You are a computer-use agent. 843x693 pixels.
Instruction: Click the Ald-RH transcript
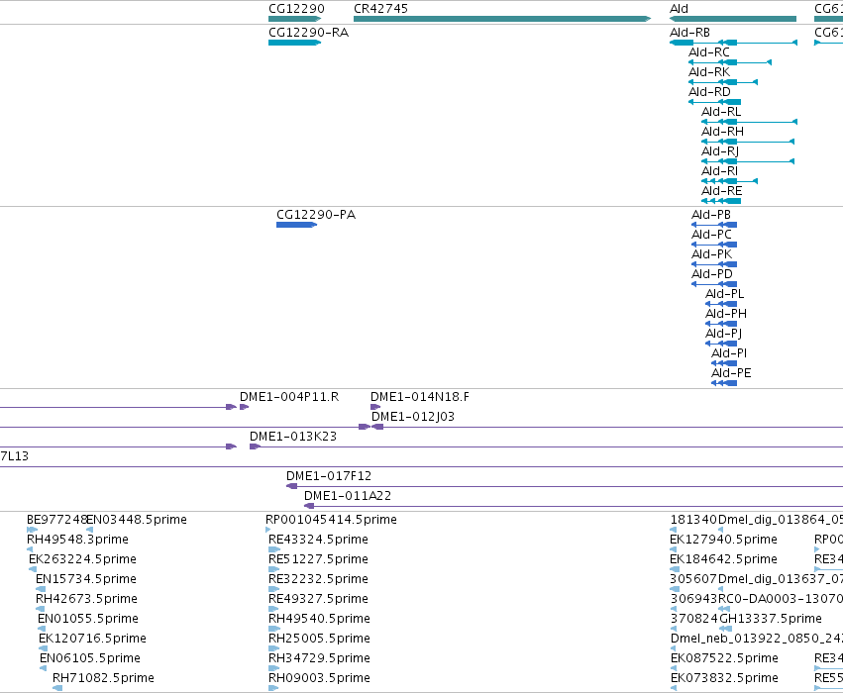pyautogui.click(x=748, y=142)
